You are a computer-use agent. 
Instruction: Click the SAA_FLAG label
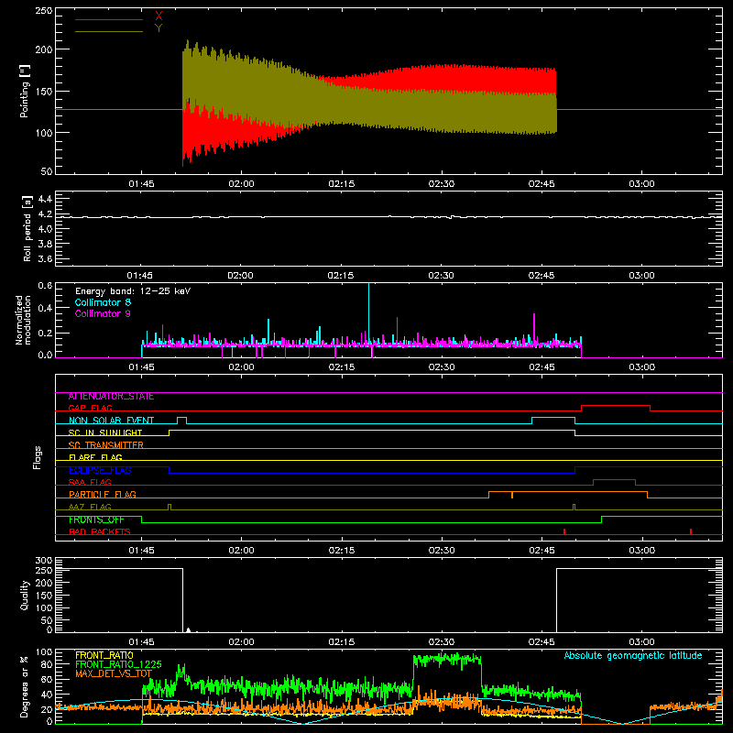pos(90,482)
